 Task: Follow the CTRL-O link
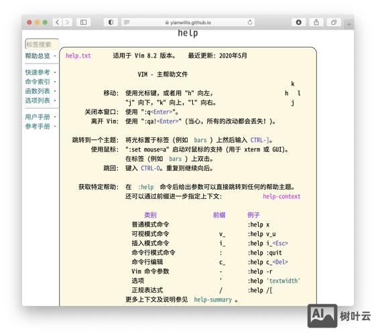[150, 168]
